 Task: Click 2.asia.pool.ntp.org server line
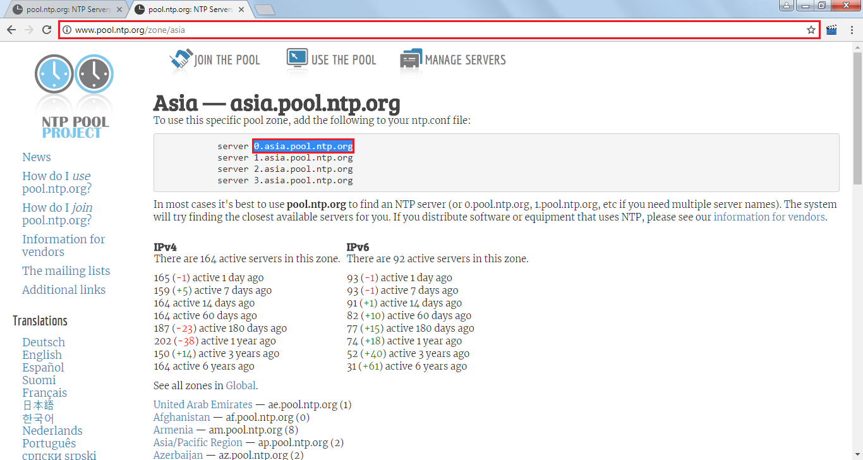pyautogui.click(x=285, y=169)
